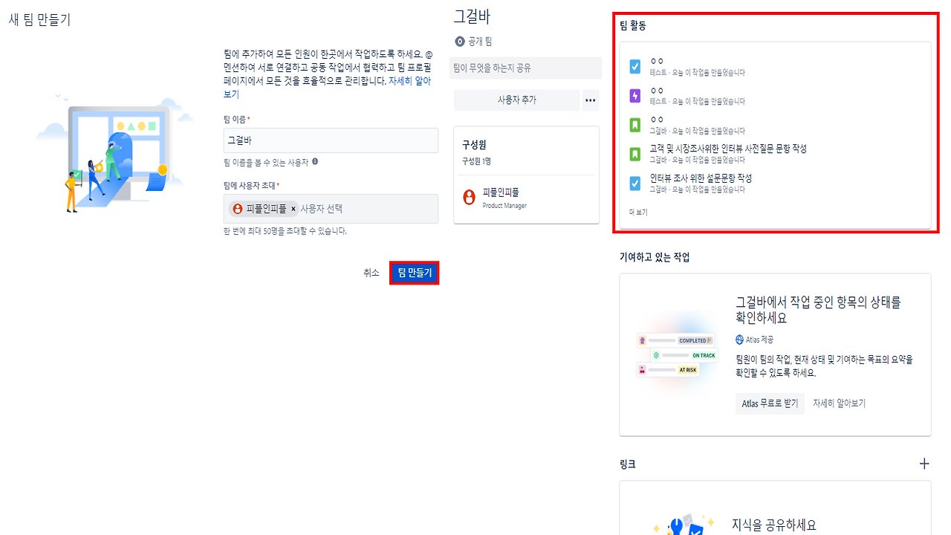Click the 피플인피플 member avatar icon
This screenshot has width=951, height=535.
[x=469, y=197]
